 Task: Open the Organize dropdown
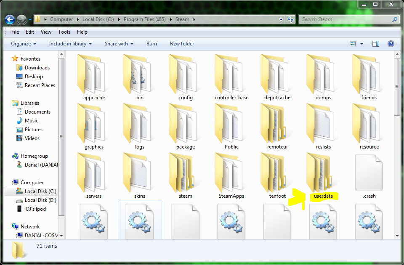coord(24,44)
